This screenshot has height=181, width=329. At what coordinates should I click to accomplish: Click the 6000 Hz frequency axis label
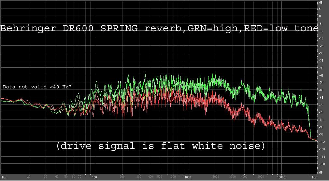(x=261, y=177)
